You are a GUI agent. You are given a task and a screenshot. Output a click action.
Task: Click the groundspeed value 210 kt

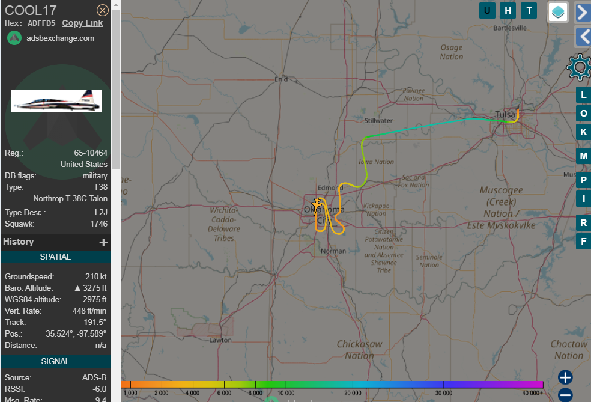(x=95, y=277)
